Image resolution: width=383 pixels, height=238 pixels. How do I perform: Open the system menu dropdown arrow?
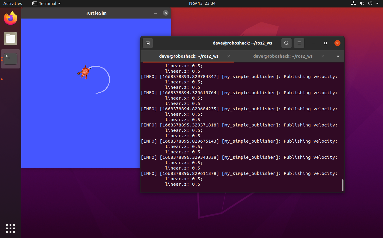377,4
